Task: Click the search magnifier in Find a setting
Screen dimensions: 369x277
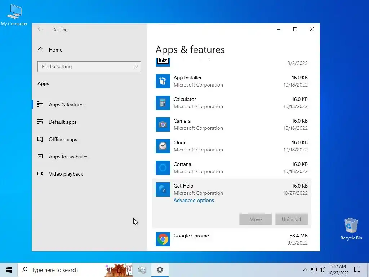Action: [136, 67]
